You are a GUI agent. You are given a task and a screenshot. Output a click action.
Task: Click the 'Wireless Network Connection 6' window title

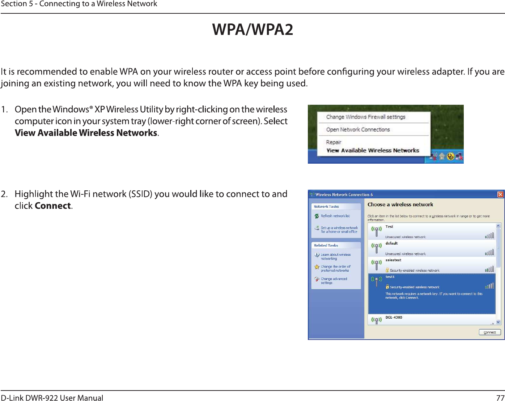pos(344,194)
